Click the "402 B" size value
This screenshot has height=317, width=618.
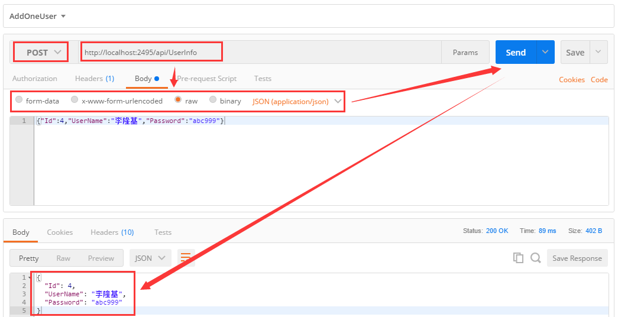594,231
